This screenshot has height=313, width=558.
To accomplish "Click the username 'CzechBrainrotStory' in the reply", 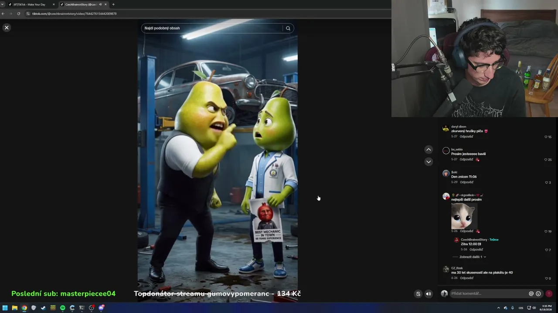I will point(474,240).
